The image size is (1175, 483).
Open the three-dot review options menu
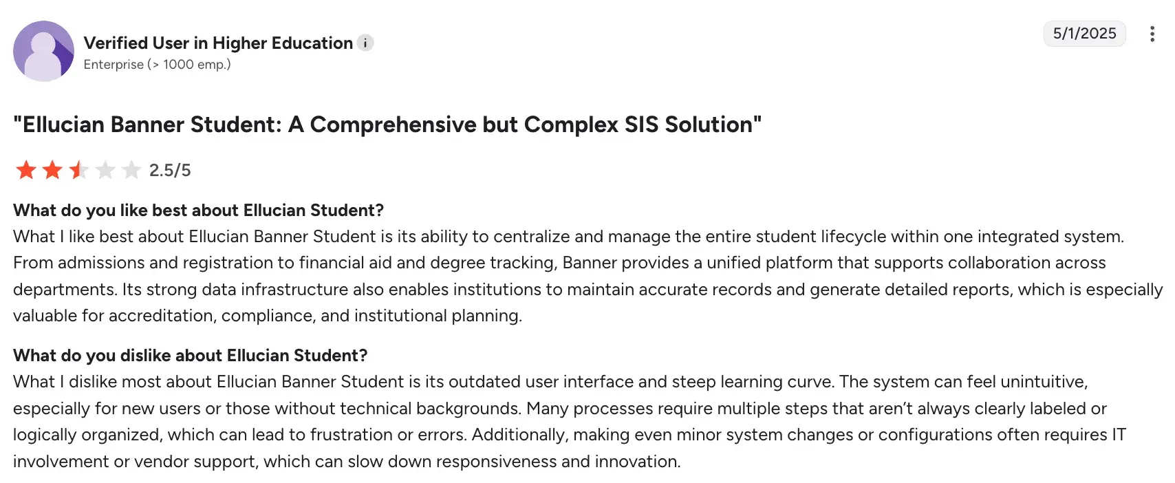1152,34
